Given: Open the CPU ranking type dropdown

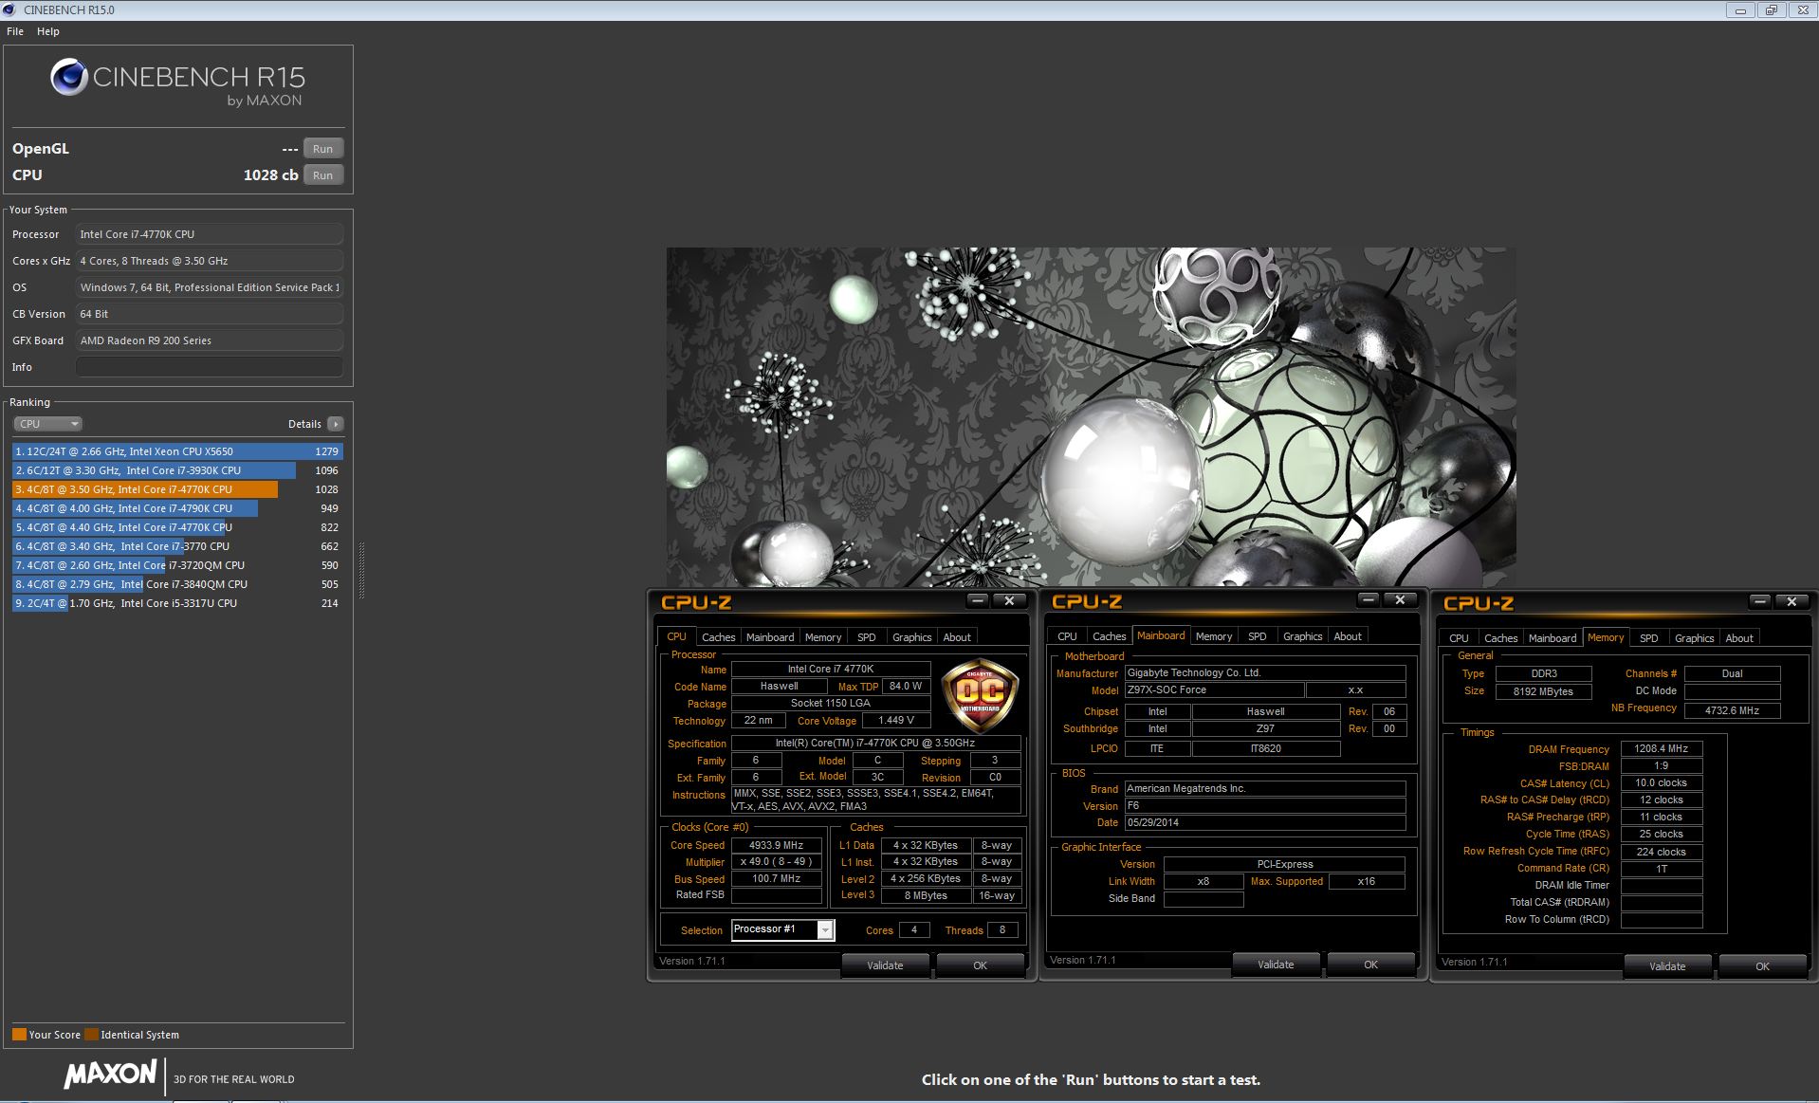Looking at the screenshot, I should point(47,424).
